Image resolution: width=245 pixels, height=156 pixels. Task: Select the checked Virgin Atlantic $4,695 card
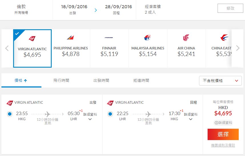coord(32,48)
